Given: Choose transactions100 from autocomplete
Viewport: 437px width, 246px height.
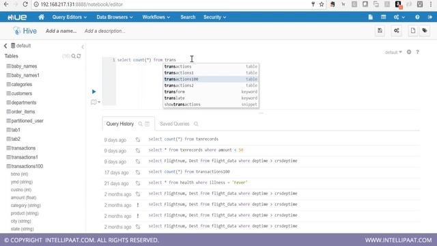Looking at the screenshot, I should point(211,79).
